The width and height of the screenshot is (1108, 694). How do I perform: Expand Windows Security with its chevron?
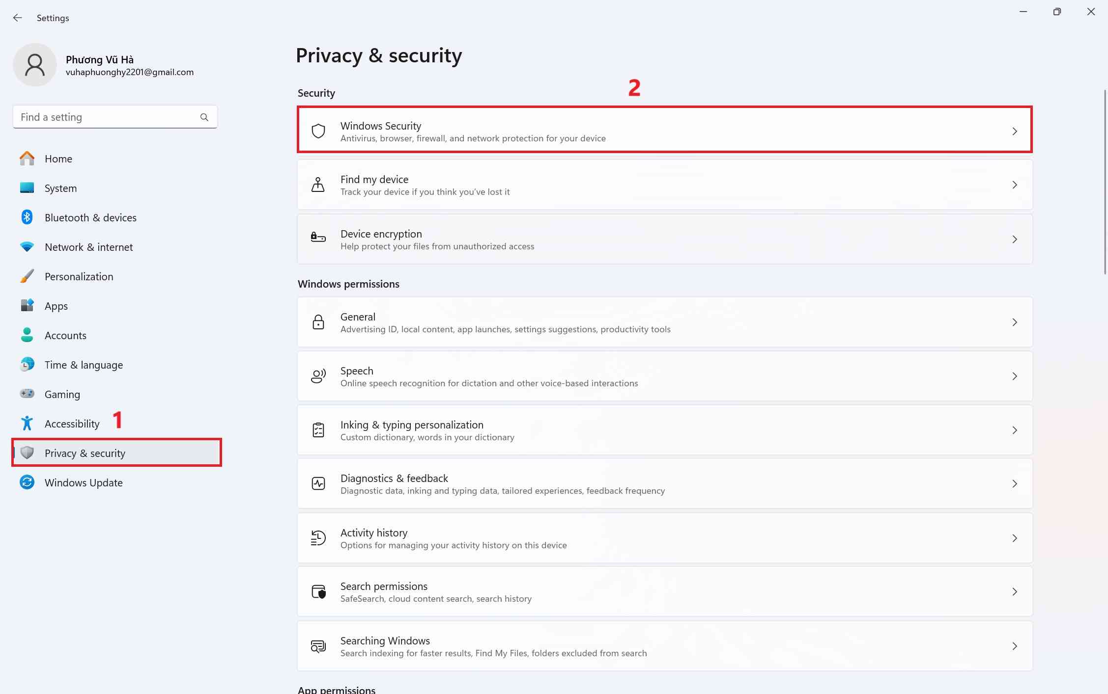click(x=1015, y=131)
